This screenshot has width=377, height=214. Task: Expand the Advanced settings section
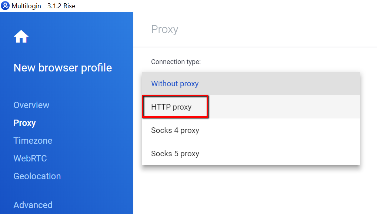point(33,205)
